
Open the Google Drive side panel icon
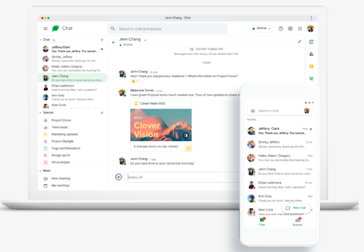click(311, 54)
